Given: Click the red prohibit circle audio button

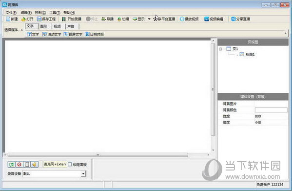Looking at the screenshot, I should click(x=19, y=164).
